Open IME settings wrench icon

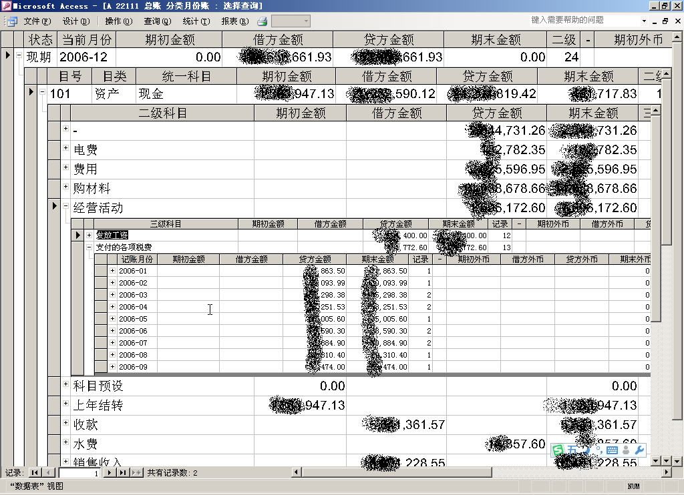639,451
